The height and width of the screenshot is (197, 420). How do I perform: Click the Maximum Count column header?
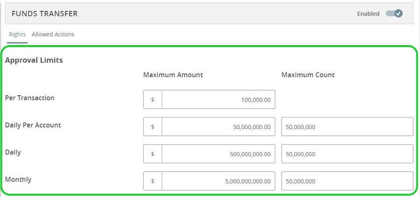308,75
